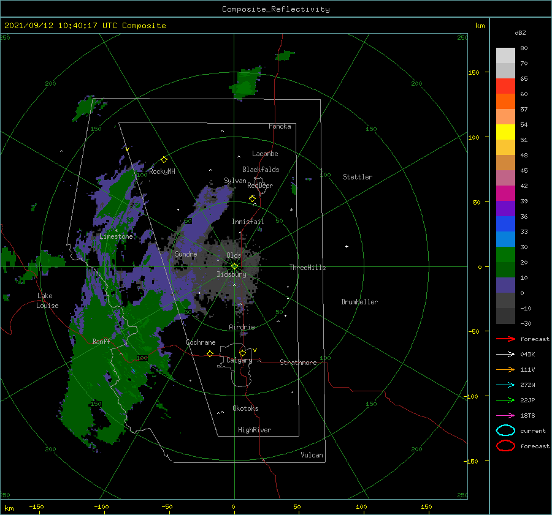
Task: Click the Sundre label
Action: click(x=186, y=254)
